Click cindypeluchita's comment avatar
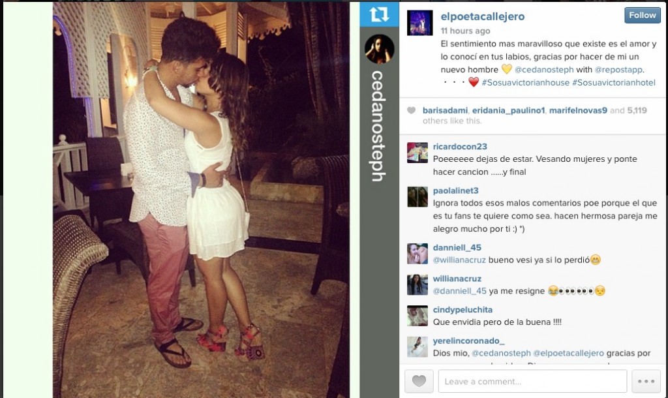 click(x=417, y=316)
